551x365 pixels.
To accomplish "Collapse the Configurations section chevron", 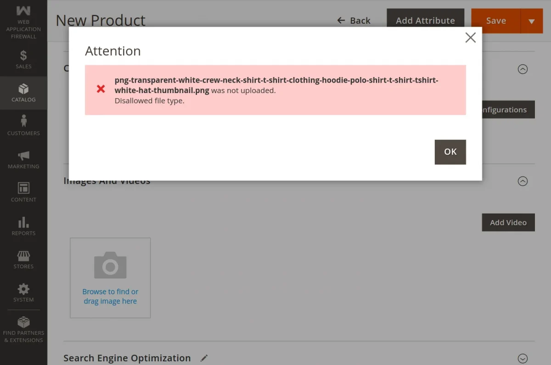I will (523, 69).
